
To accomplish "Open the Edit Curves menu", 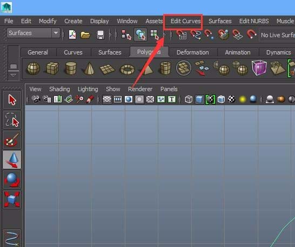I will [185, 21].
